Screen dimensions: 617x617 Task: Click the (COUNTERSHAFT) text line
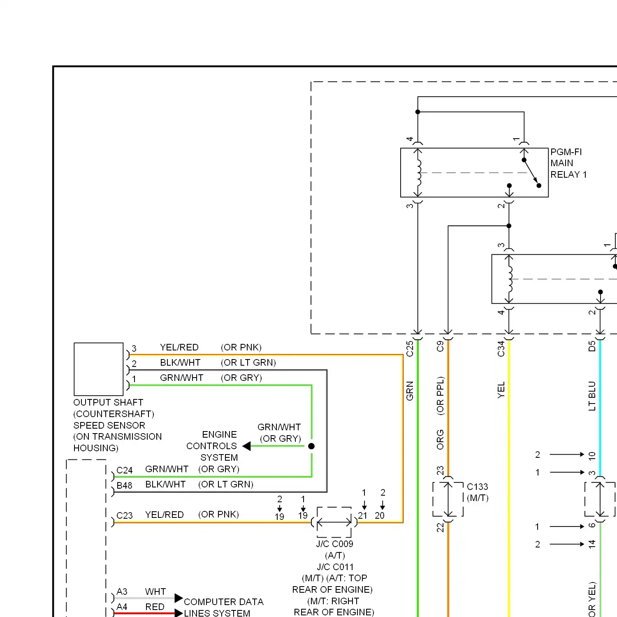click(x=114, y=414)
